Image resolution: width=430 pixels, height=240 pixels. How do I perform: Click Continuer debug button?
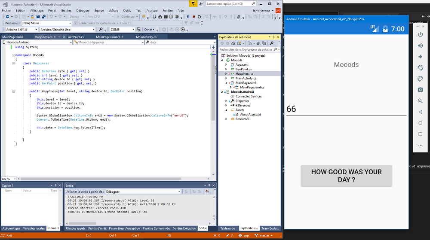[127, 17]
